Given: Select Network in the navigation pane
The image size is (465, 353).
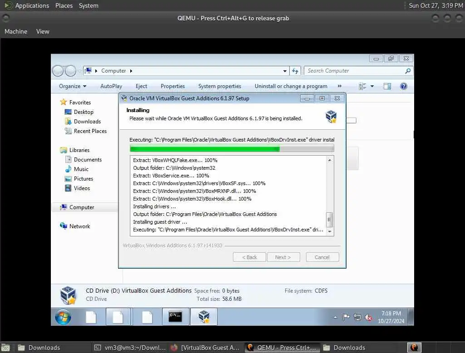Looking at the screenshot, I should [79, 226].
